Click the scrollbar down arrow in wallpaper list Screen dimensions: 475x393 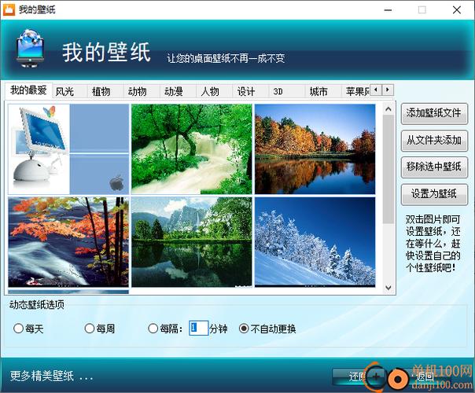coord(388,288)
